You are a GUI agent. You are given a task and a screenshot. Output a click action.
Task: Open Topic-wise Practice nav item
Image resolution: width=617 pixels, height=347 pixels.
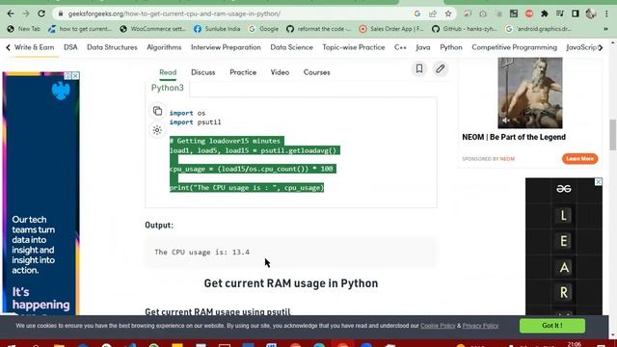click(354, 47)
